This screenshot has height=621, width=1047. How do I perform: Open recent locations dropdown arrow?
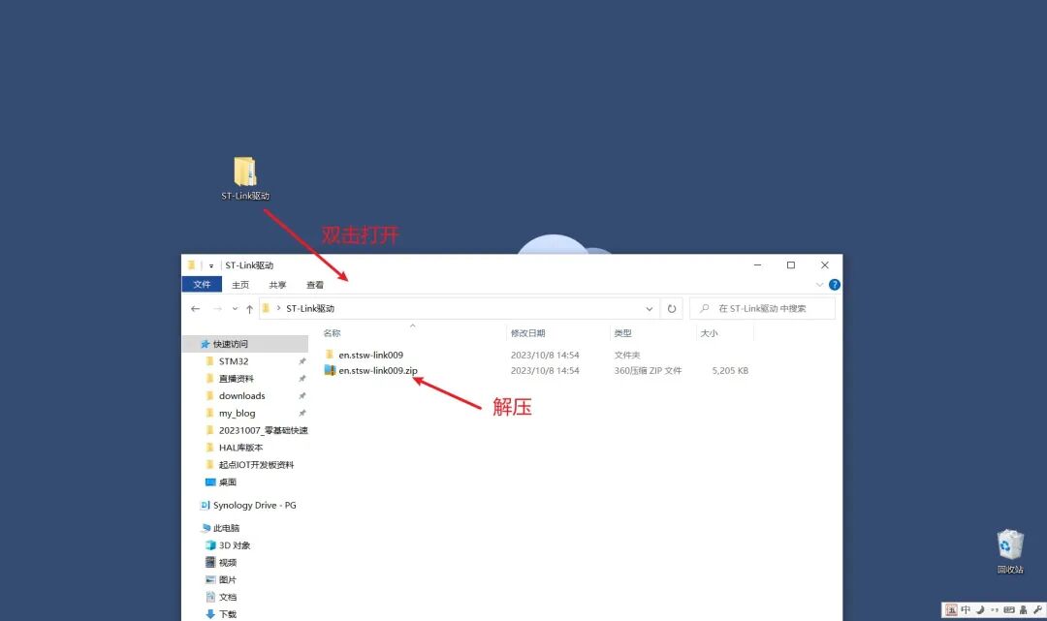[235, 309]
